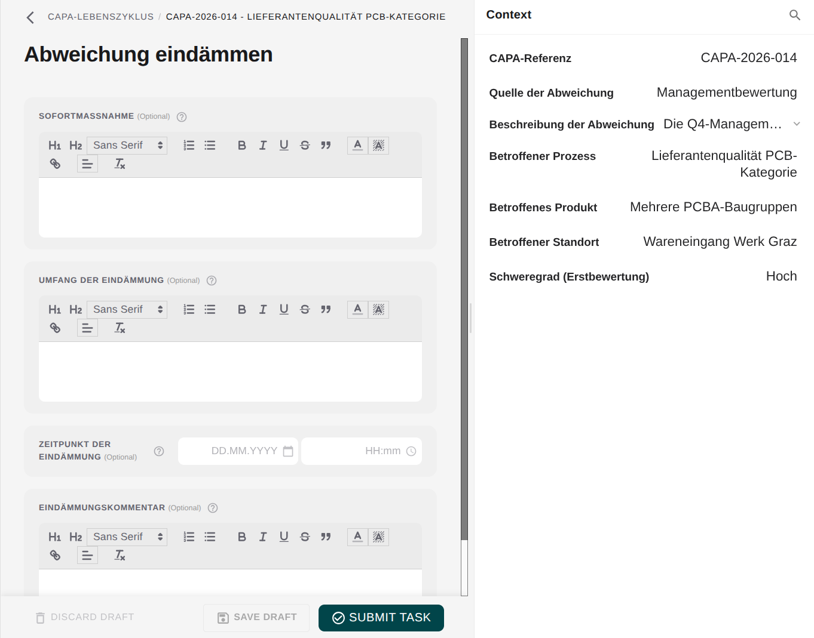814x638 pixels.
Task: Apply Heading 2 in Umfang der Eindämmung editor
Action: coord(76,309)
